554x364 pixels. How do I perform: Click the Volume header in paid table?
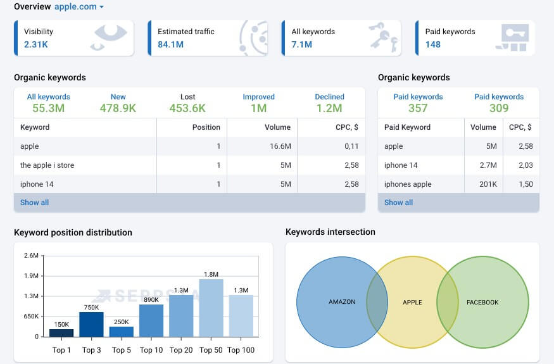483,127
